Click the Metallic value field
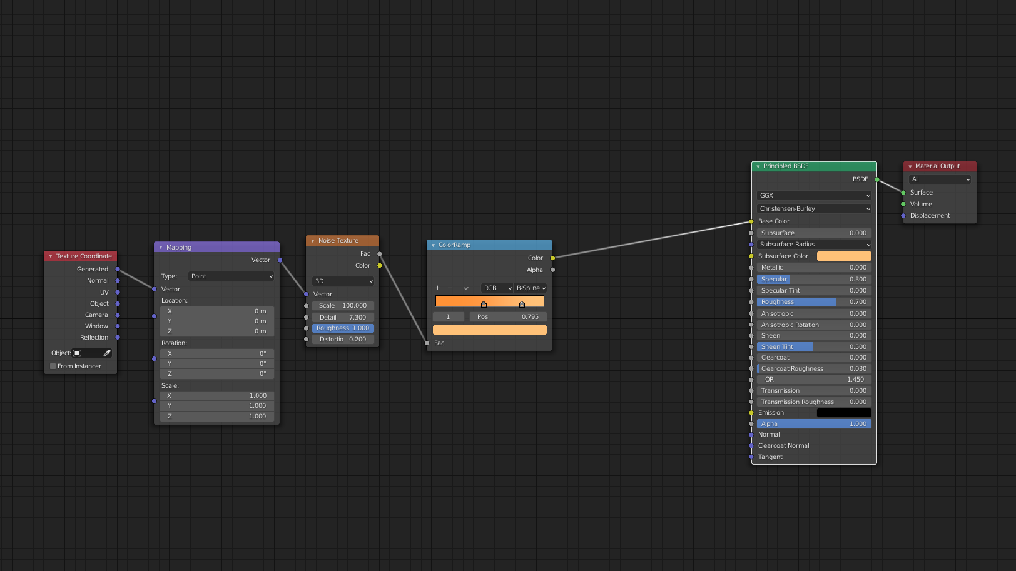Screen dimensions: 1016x571 (x=814, y=268)
